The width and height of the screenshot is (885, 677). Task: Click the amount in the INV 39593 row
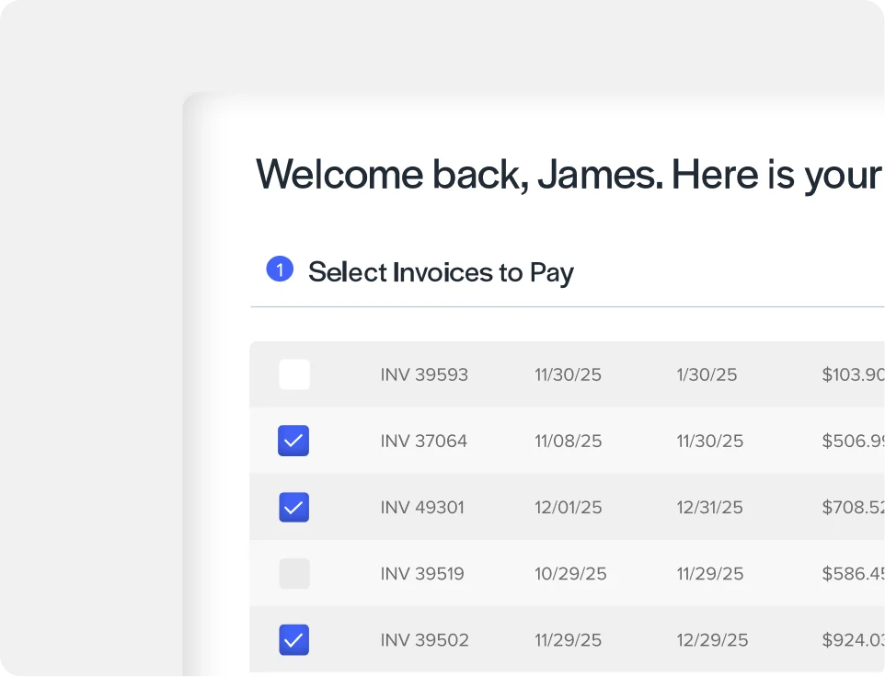853,374
